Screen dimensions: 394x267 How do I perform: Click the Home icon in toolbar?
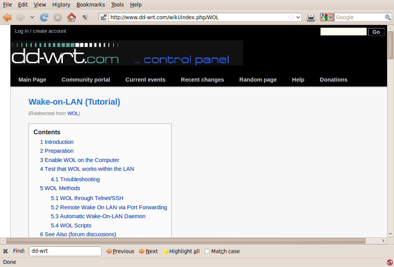pyautogui.click(x=71, y=17)
